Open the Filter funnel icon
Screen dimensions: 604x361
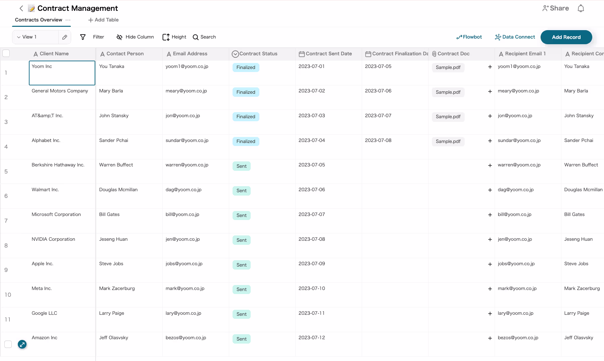(83, 37)
